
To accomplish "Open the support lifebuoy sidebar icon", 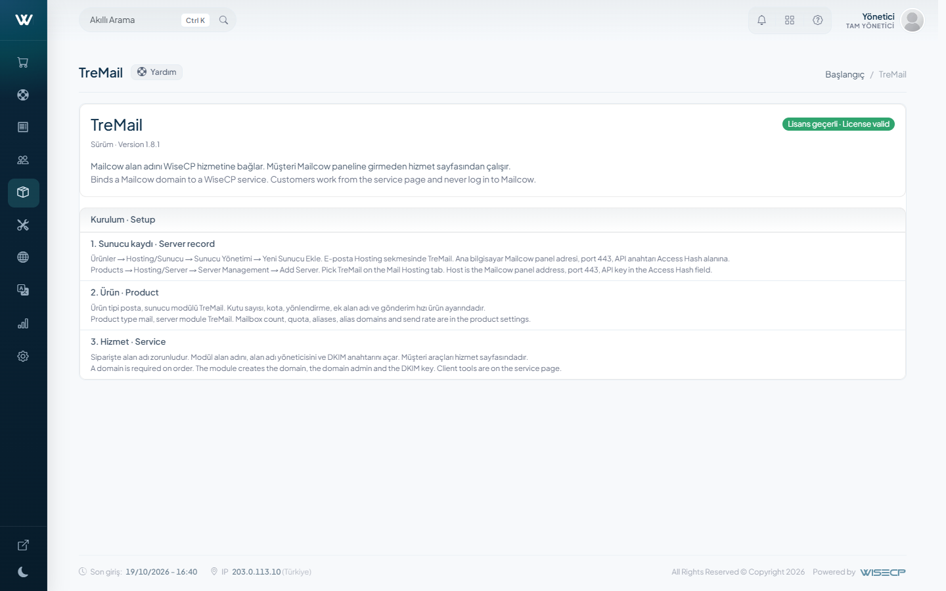I will pyautogui.click(x=23, y=95).
